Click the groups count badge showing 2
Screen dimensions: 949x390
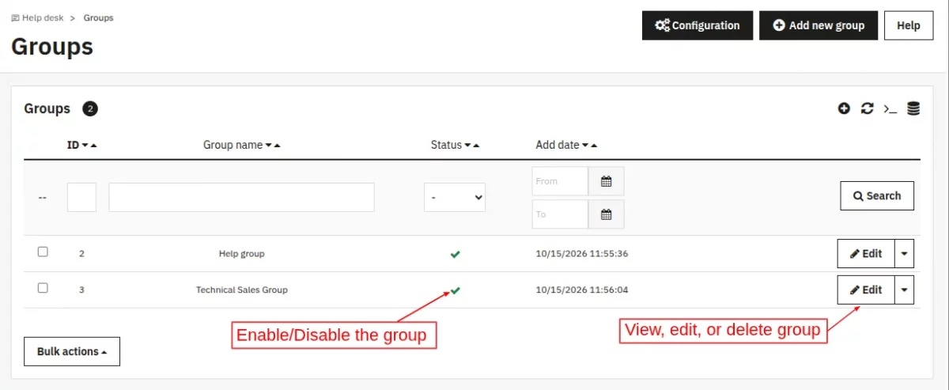90,108
